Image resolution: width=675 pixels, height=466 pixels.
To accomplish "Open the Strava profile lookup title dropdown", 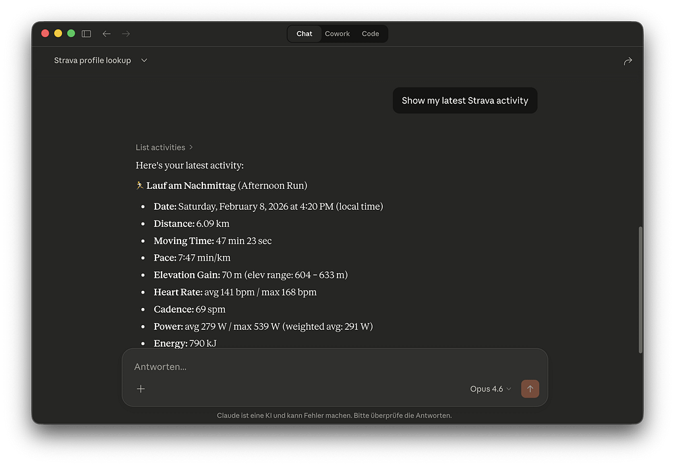I will pyautogui.click(x=101, y=60).
